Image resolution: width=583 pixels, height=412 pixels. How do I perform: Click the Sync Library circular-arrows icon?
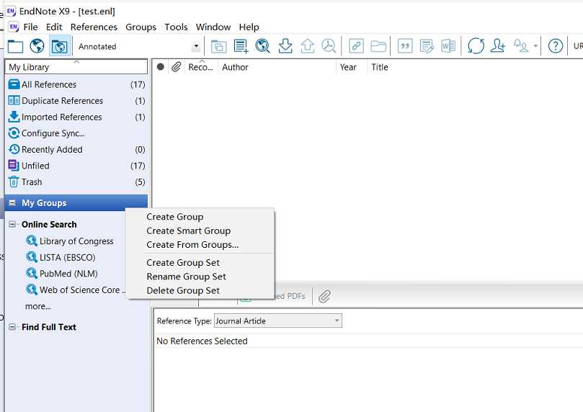(x=476, y=46)
